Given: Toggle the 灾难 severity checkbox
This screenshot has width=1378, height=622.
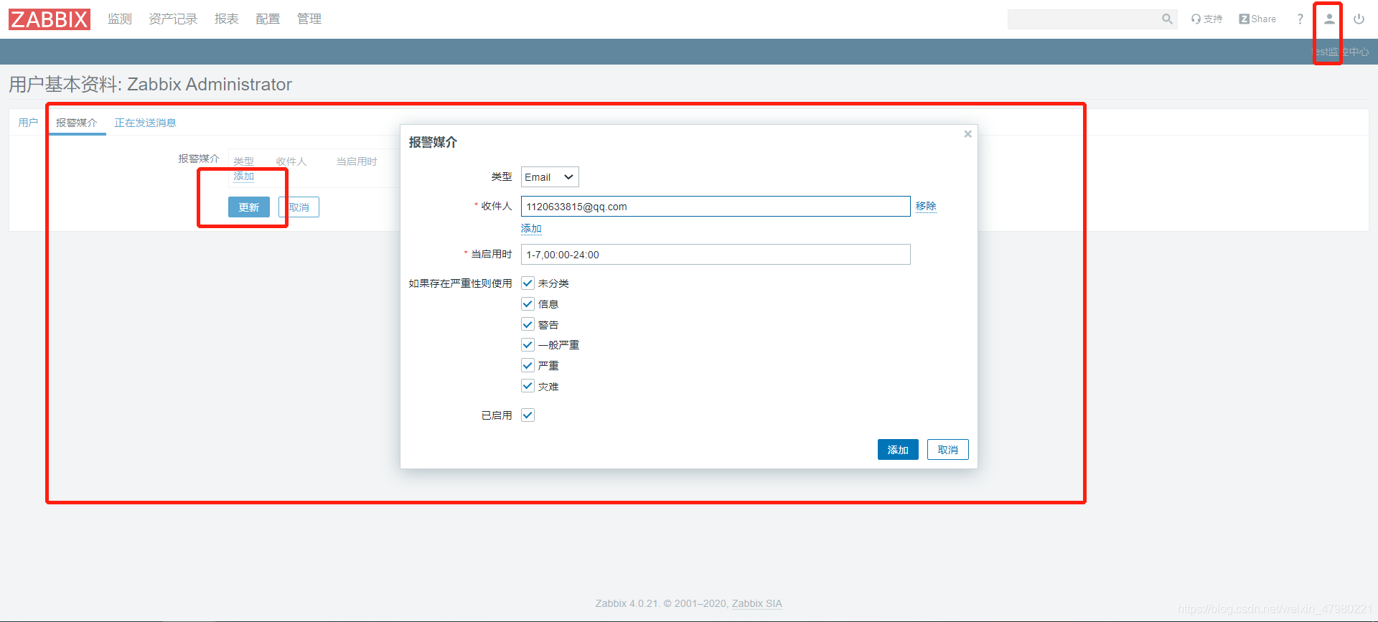Looking at the screenshot, I should tap(528, 386).
